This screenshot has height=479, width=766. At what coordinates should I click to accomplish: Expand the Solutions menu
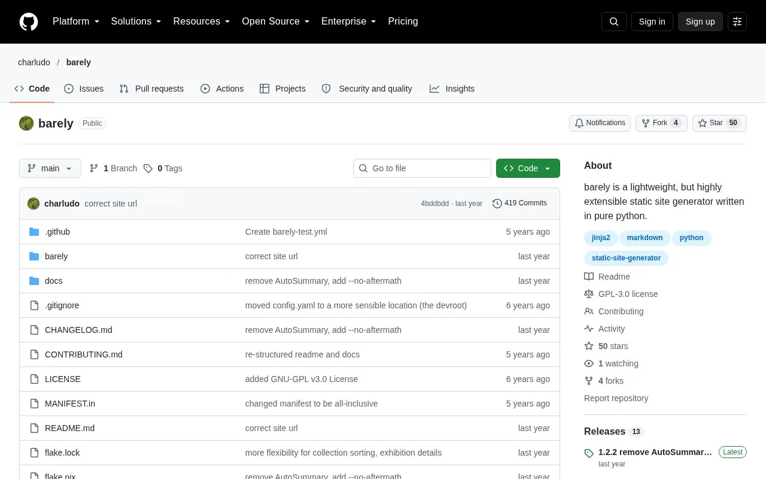(136, 22)
